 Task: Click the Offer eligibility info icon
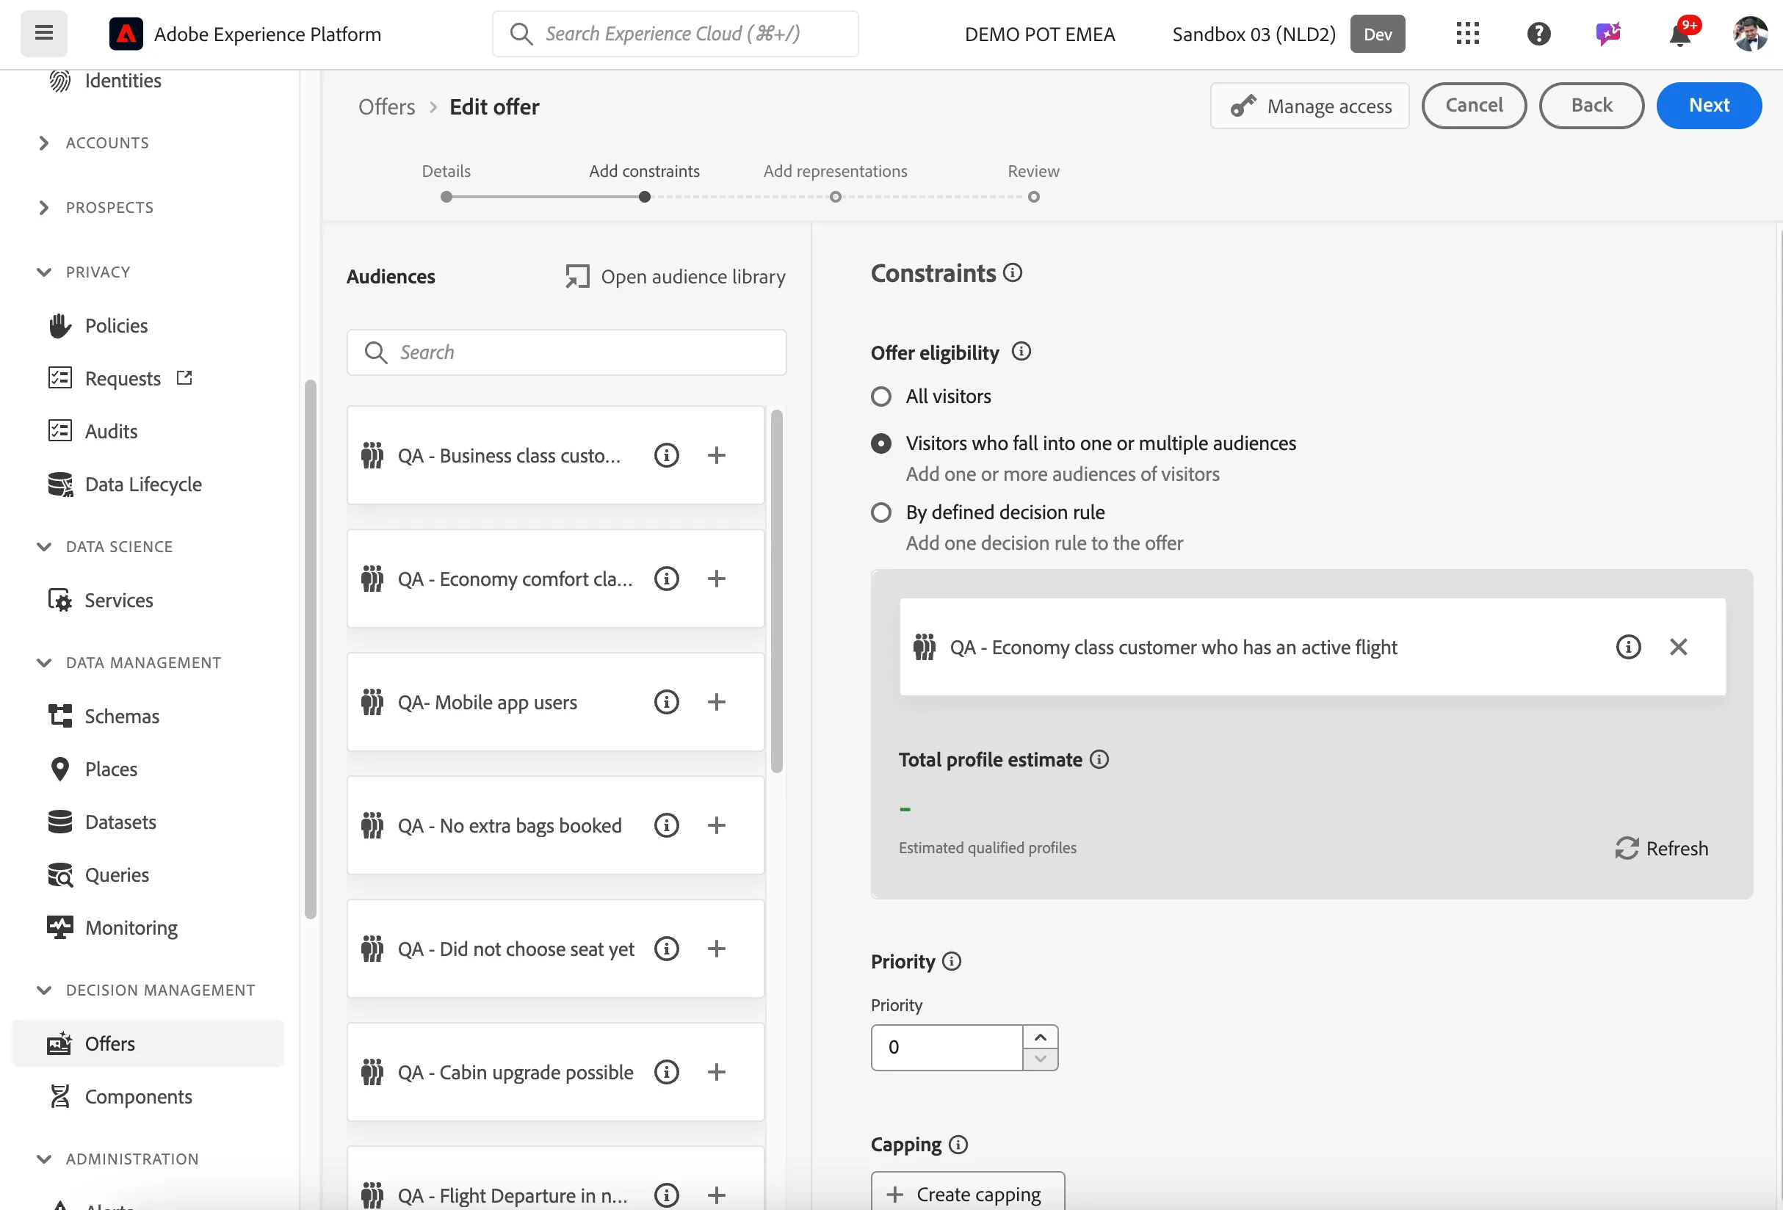[x=1021, y=352]
